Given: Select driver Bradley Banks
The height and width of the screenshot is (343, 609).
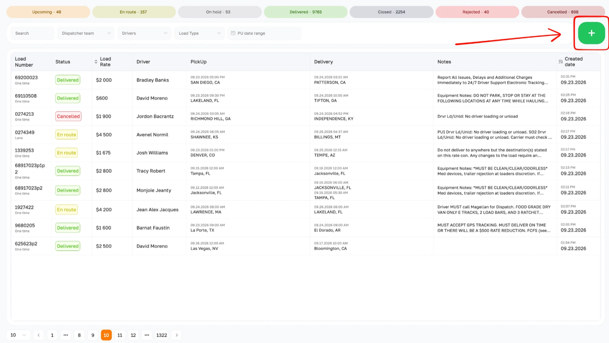Looking at the screenshot, I should 153,80.
